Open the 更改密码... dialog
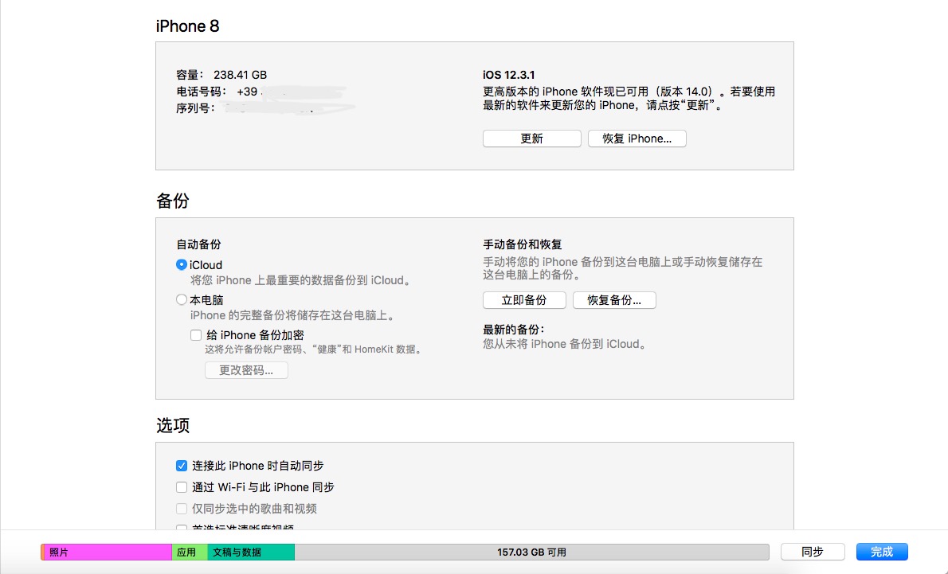 click(246, 370)
